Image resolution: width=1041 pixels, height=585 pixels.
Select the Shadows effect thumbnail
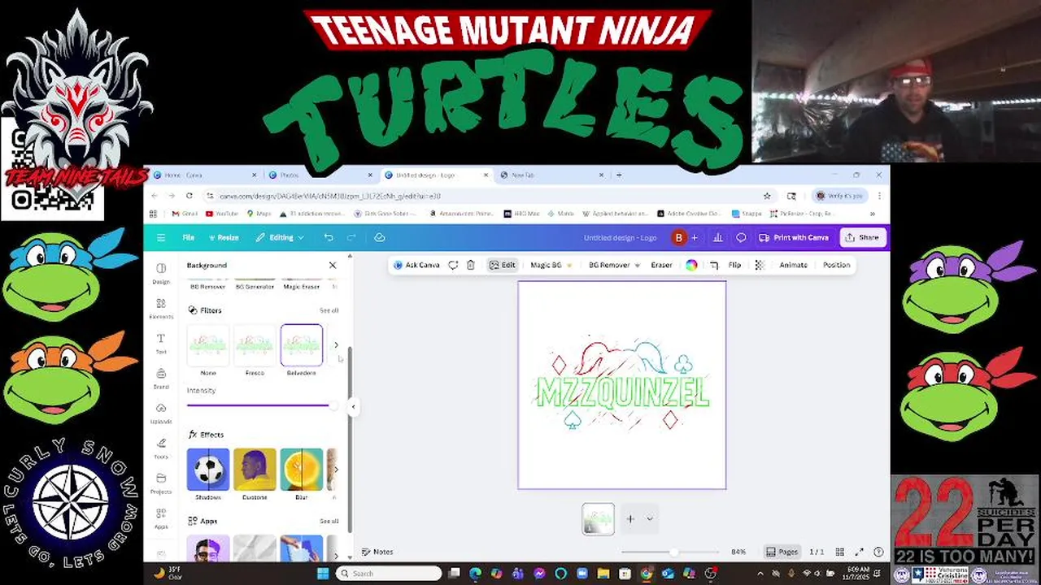[208, 470]
